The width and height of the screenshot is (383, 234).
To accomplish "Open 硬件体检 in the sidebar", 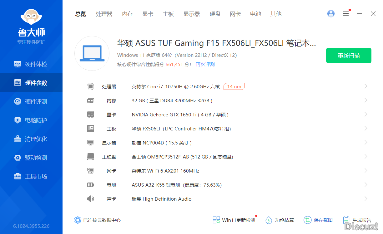I will click(31, 64).
